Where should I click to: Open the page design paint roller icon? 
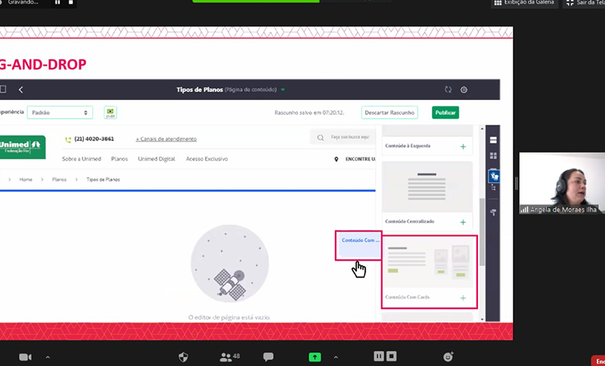[x=493, y=212]
